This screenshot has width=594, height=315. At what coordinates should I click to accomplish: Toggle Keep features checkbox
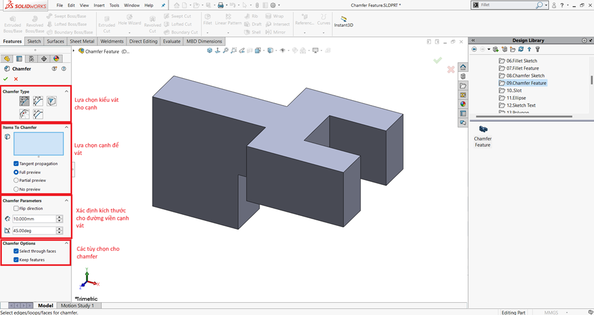coord(16,260)
